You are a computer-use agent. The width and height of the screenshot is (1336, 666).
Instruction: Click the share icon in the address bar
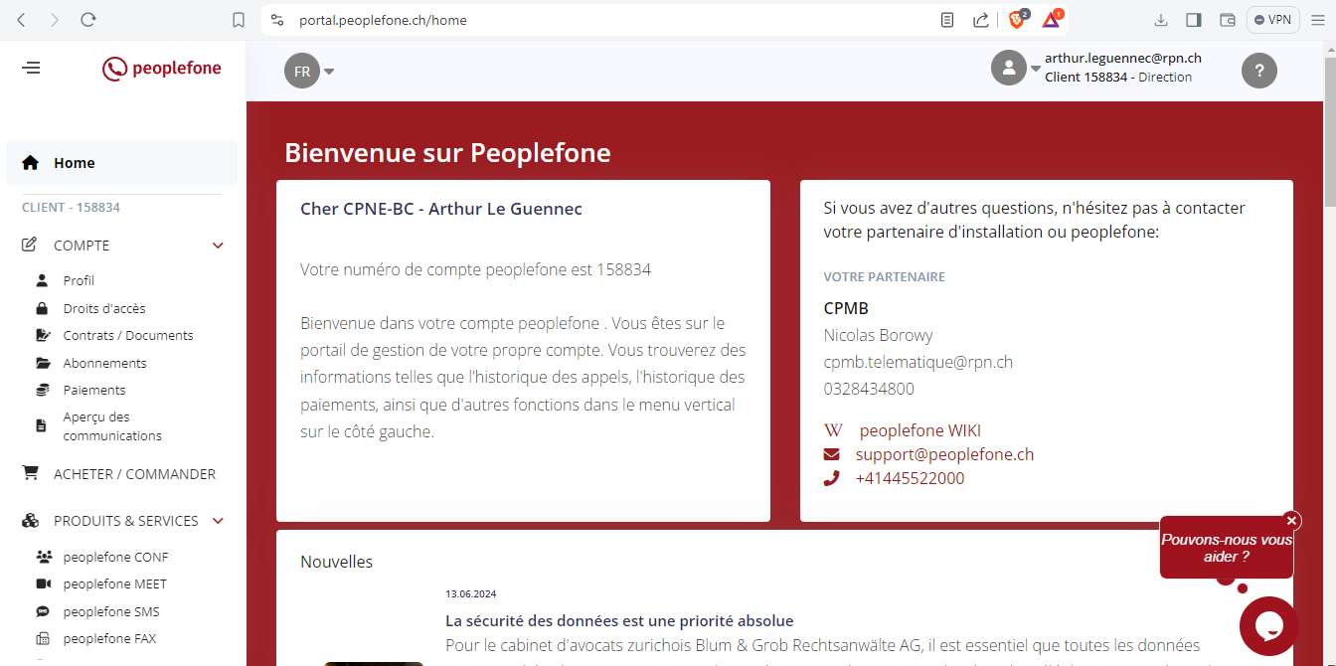[980, 20]
